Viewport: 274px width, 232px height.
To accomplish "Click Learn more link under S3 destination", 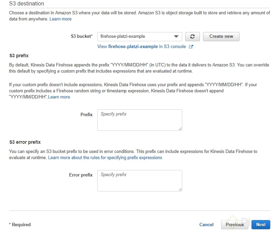I will [60, 19].
